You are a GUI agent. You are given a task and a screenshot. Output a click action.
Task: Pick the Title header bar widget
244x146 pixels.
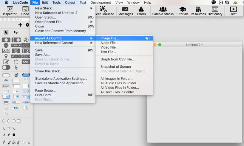(x=16, y=45)
